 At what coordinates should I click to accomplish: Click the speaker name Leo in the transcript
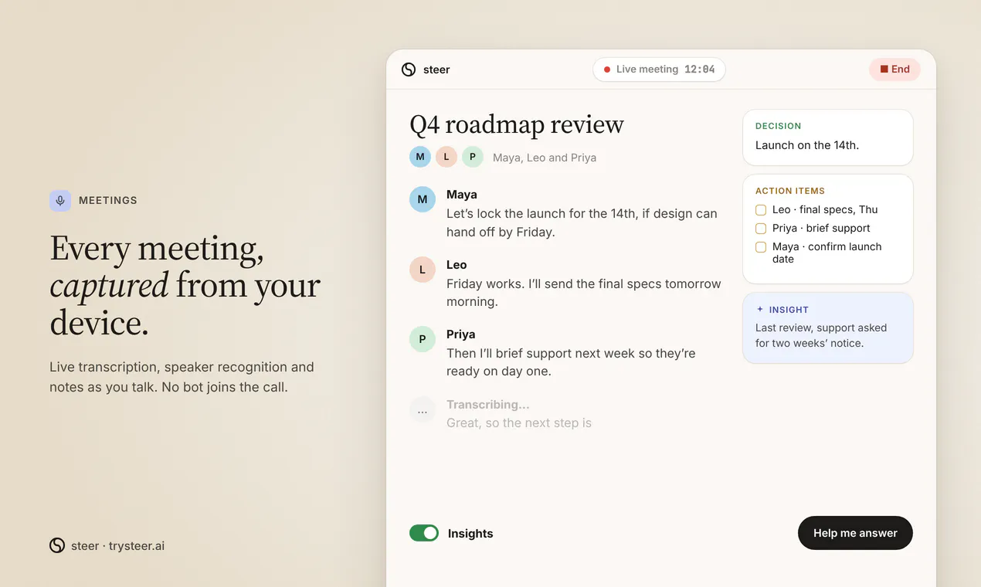tap(457, 265)
